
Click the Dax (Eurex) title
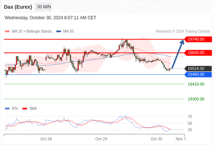pos(18,7)
